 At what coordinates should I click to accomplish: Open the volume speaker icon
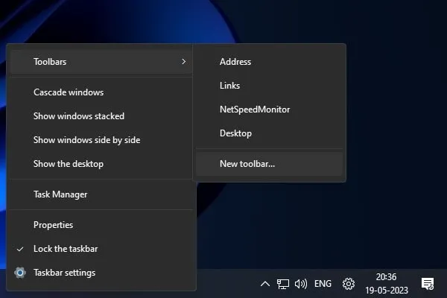pos(301,284)
